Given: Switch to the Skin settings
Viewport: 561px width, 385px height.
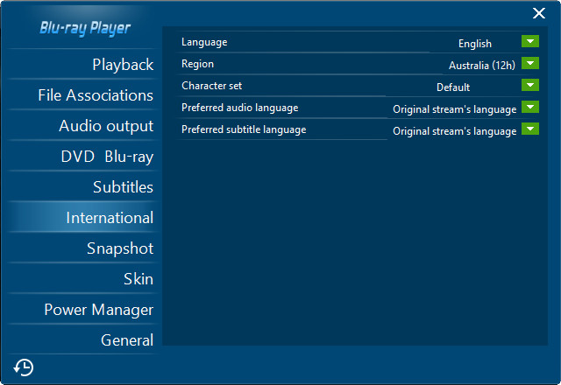Looking at the screenshot, I should click(x=138, y=279).
